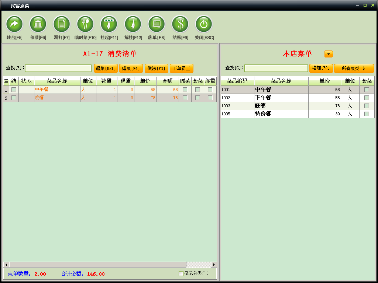The height and width of the screenshot is (283, 378).
Task: Click the scrollbar right arrow
Action: (214, 265)
